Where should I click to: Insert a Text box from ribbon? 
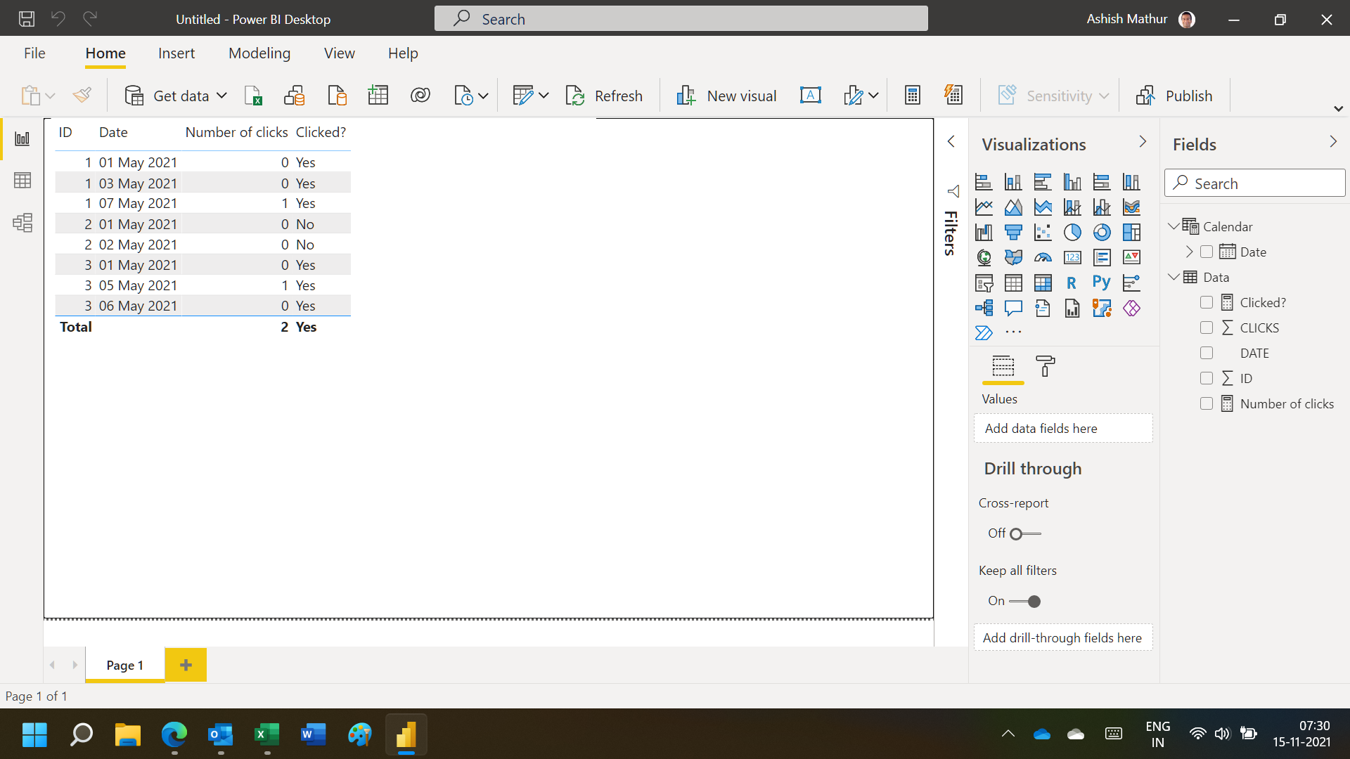811,96
